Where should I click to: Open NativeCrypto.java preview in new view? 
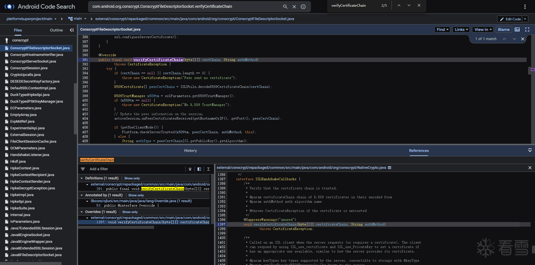pos(390,168)
